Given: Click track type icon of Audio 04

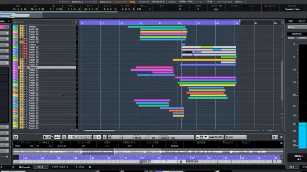Looking at the screenshot, I should click(x=15, y=29).
